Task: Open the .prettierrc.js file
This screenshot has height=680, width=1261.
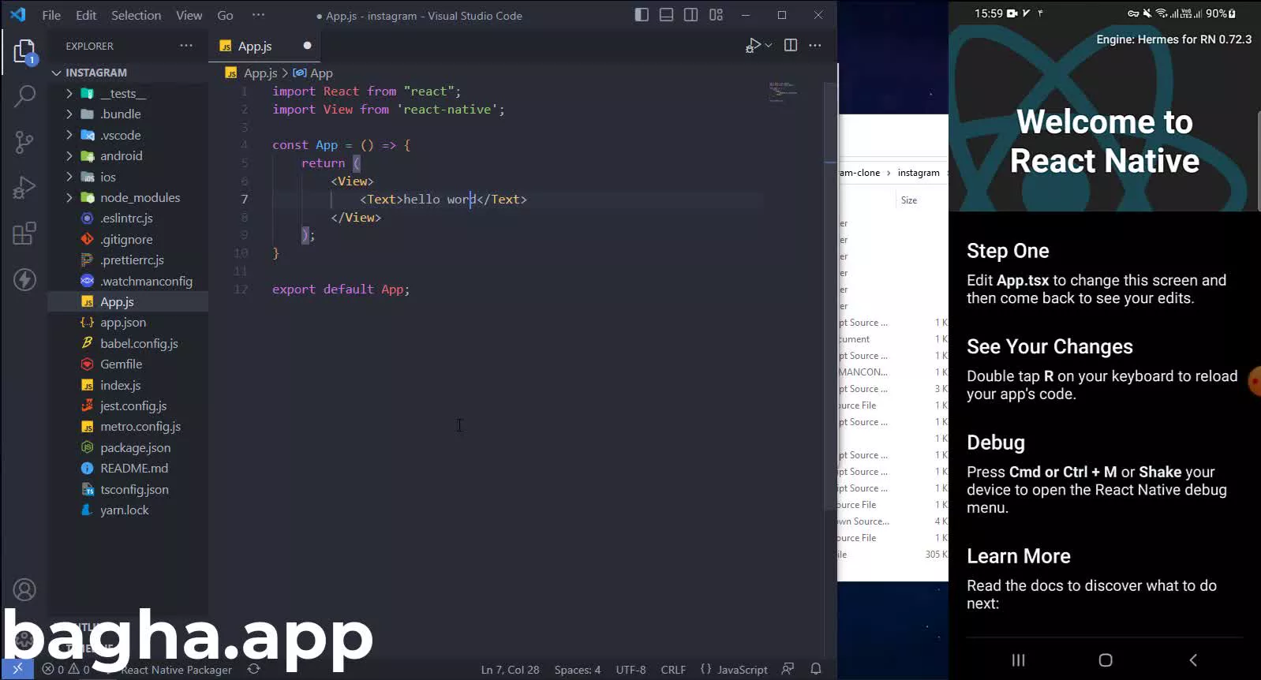Action: point(128,260)
